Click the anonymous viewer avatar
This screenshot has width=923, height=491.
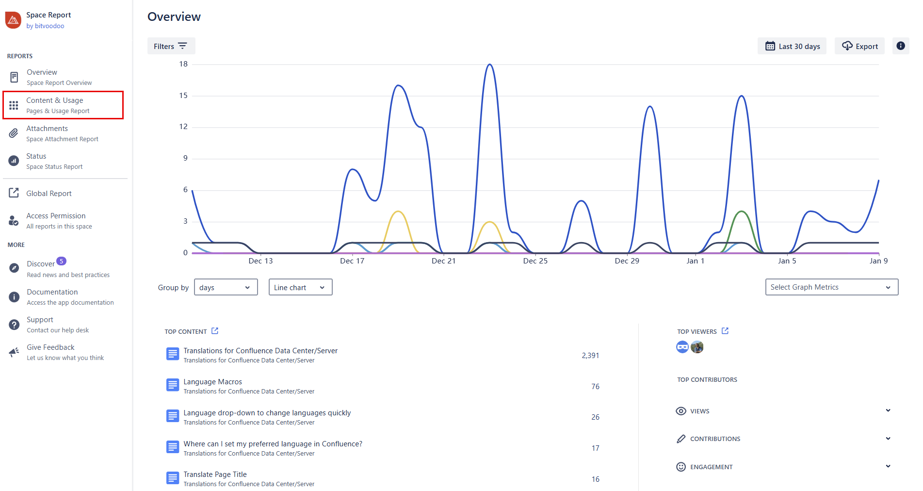[682, 347]
